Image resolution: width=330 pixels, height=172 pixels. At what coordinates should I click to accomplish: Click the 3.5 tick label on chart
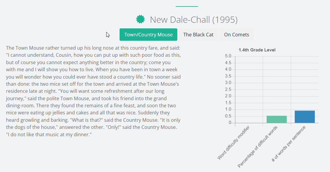tap(228, 76)
